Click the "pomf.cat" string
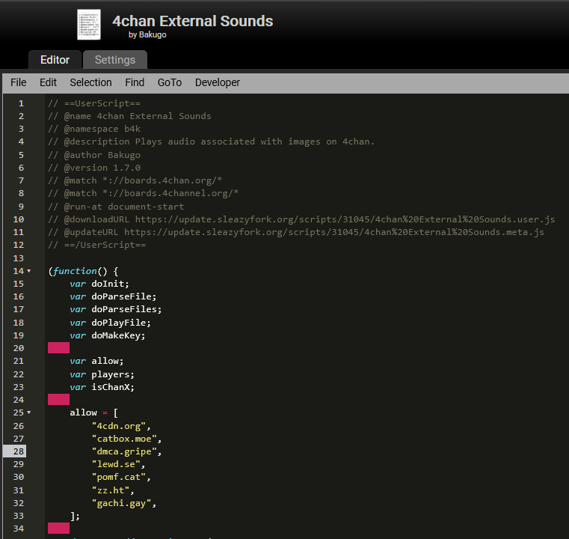 tap(119, 477)
